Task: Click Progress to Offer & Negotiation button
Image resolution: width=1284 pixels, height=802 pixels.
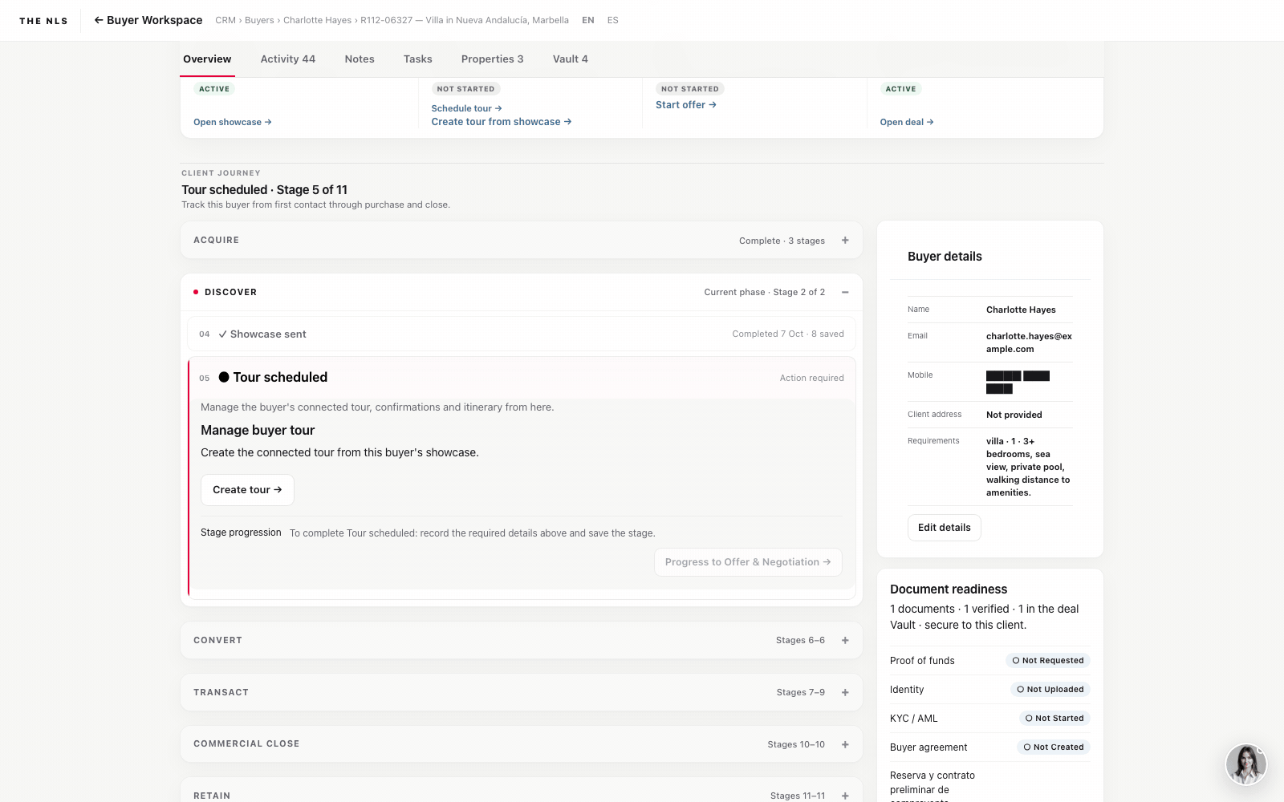Action: [x=748, y=562]
